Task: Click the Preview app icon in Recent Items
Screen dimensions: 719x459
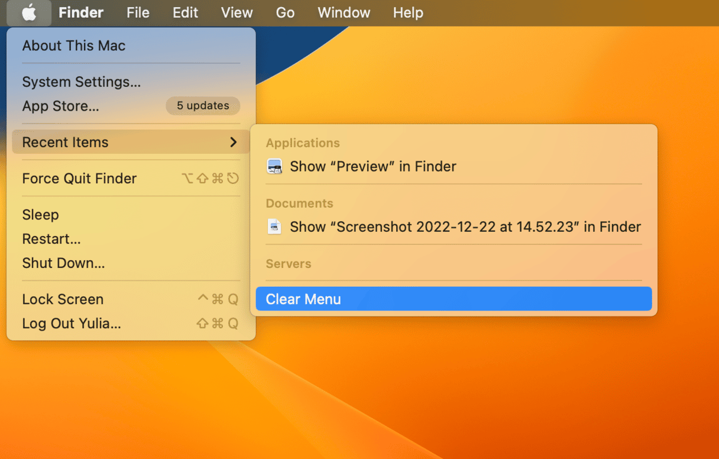Action: (275, 166)
